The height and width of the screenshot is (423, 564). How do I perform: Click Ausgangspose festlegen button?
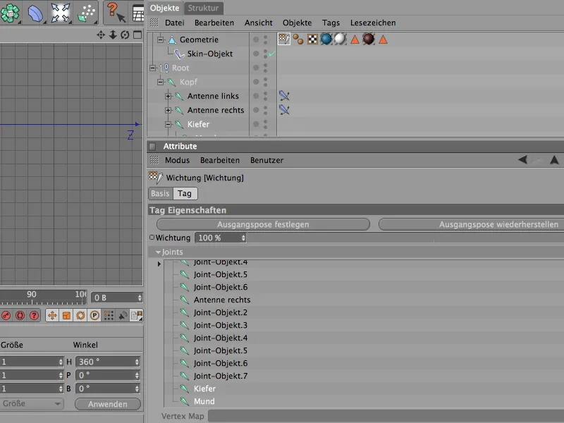(x=263, y=224)
